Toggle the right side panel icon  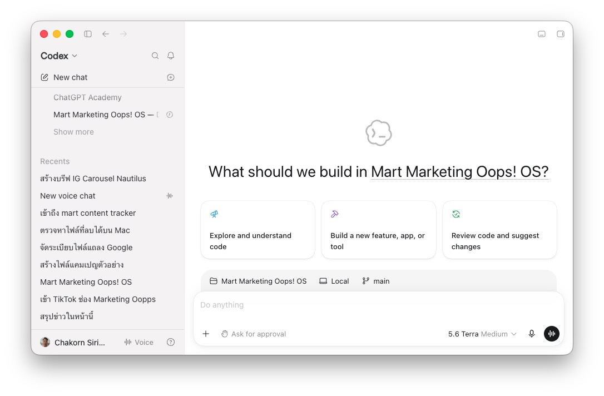pyautogui.click(x=561, y=34)
